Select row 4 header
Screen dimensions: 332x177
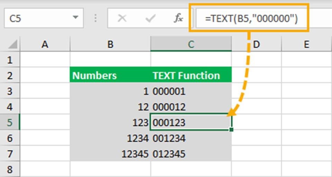point(10,106)
